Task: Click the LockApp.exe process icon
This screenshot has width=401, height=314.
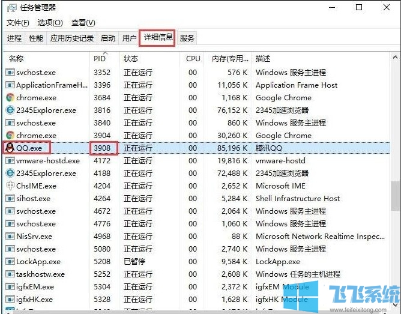Action: click(x=10, y=262)
